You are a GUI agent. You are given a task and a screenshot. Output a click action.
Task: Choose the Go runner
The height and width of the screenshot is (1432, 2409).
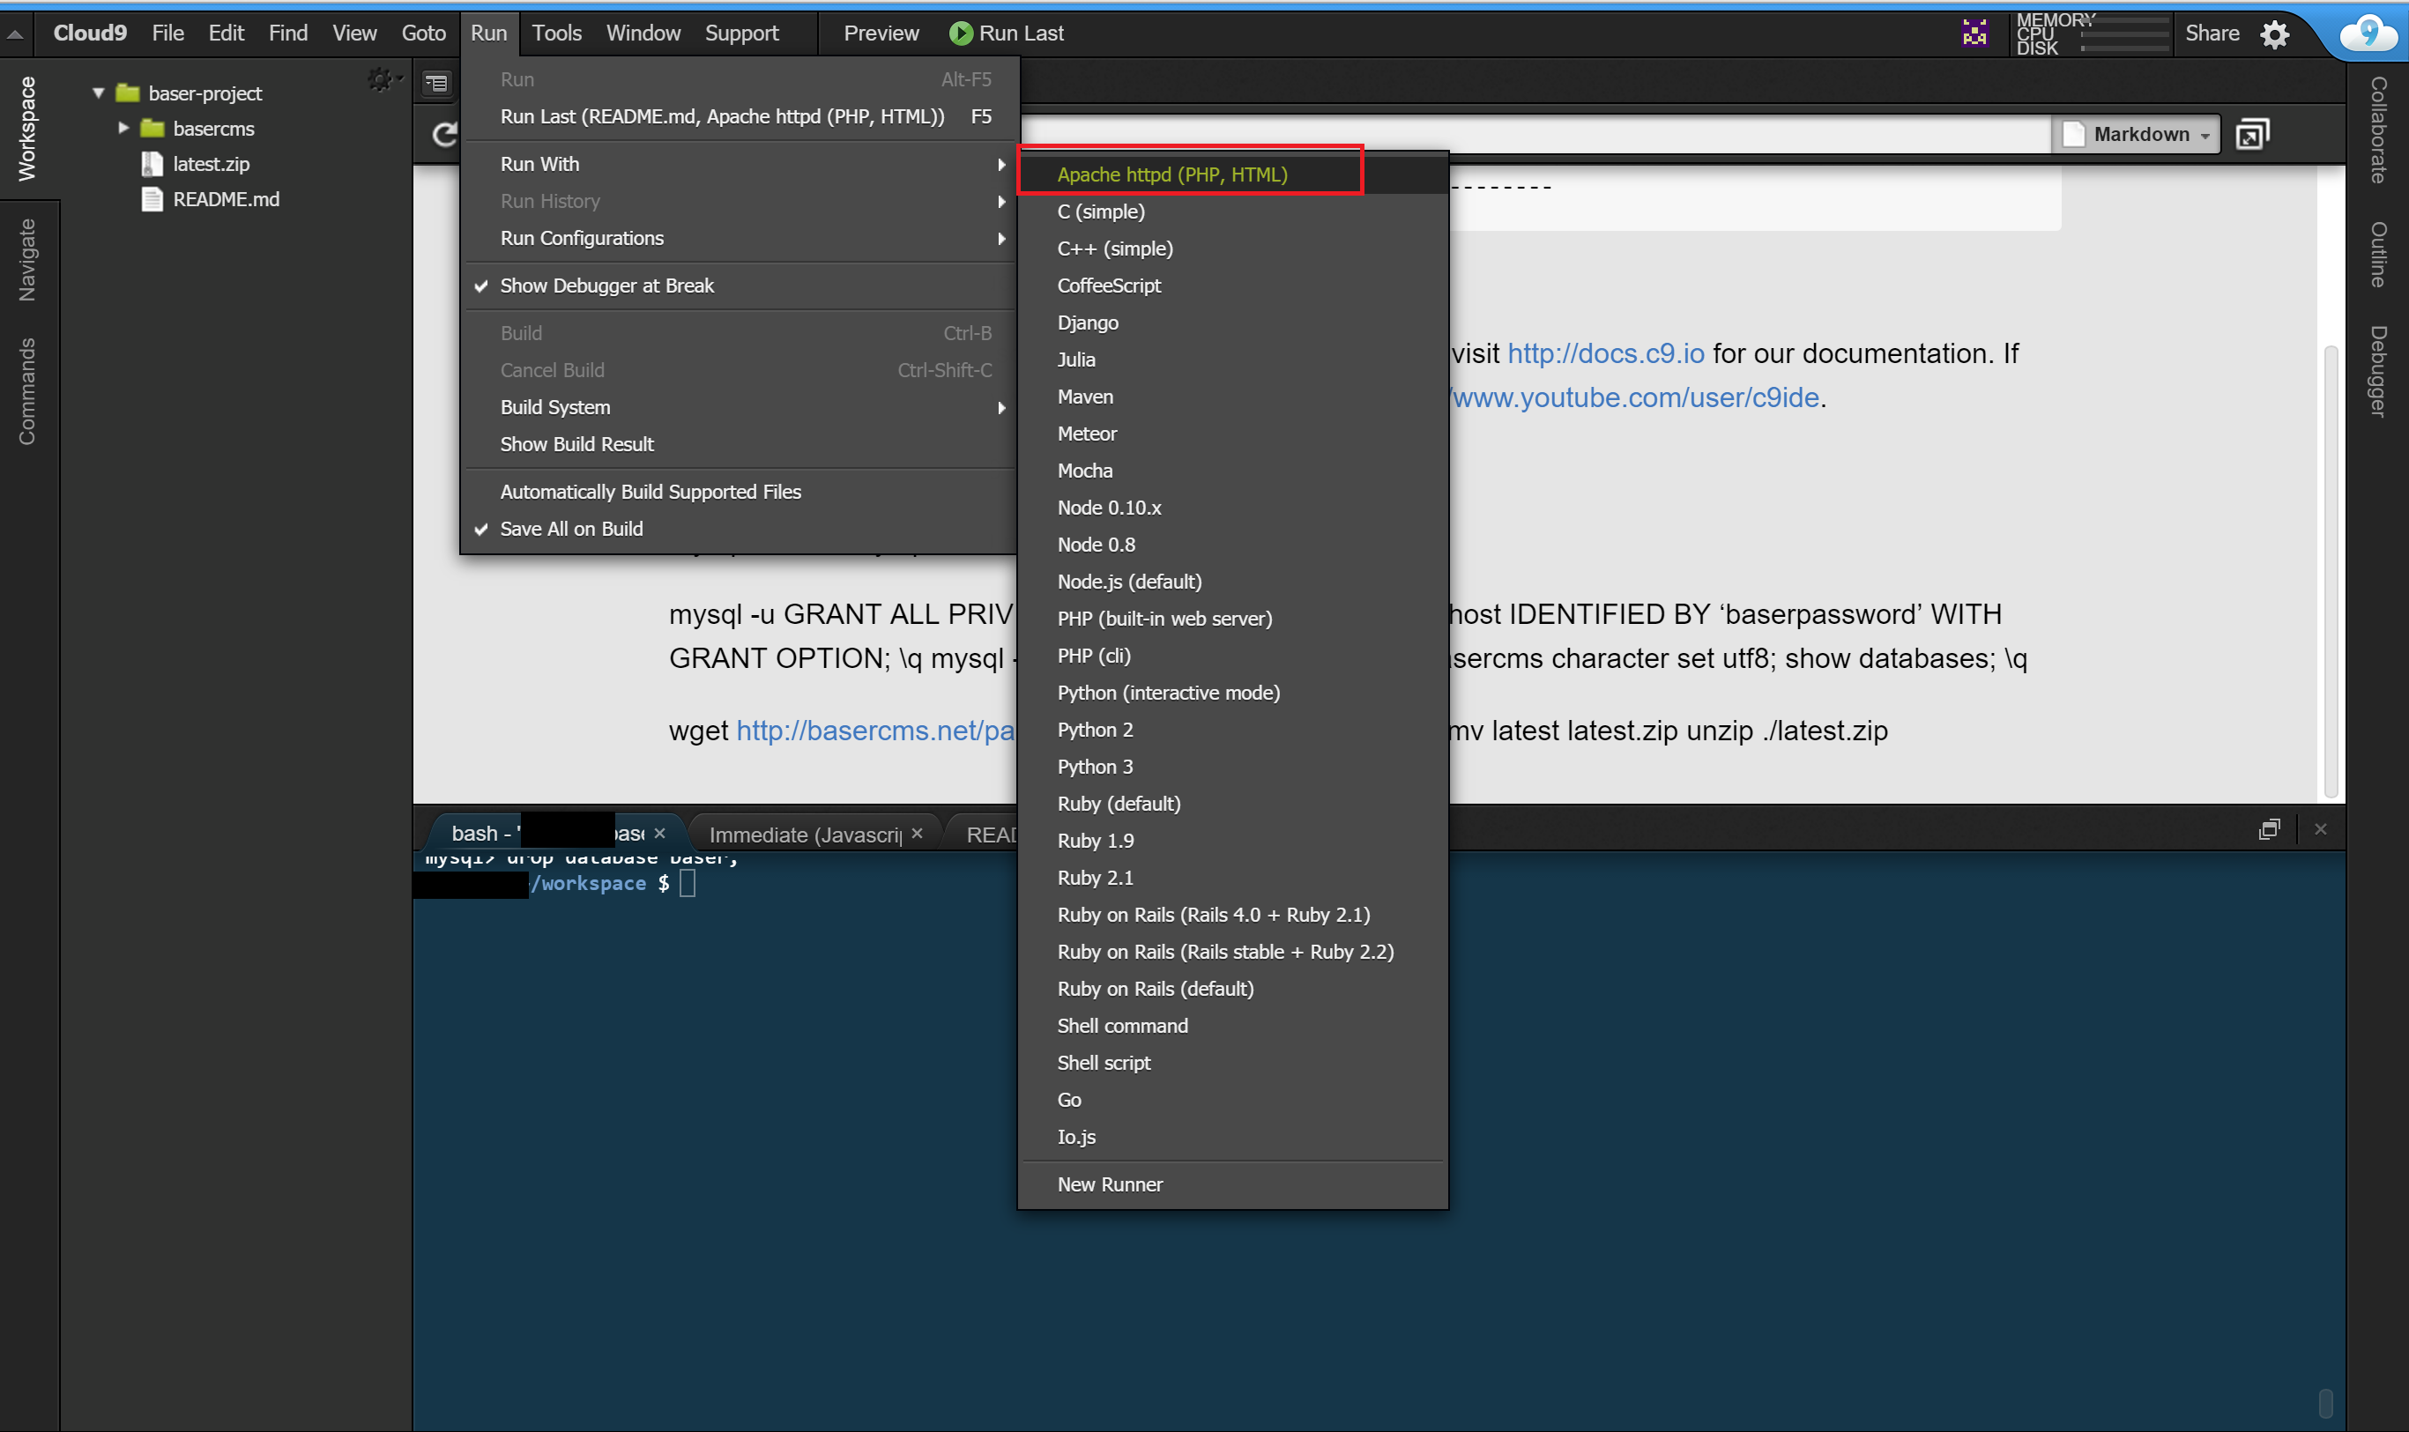(1232, 1100)
